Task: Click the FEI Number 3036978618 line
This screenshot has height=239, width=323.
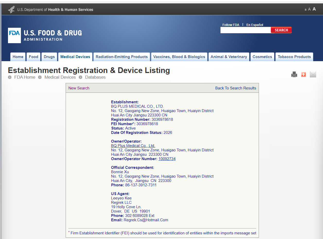Action: [x=135, y=124]
